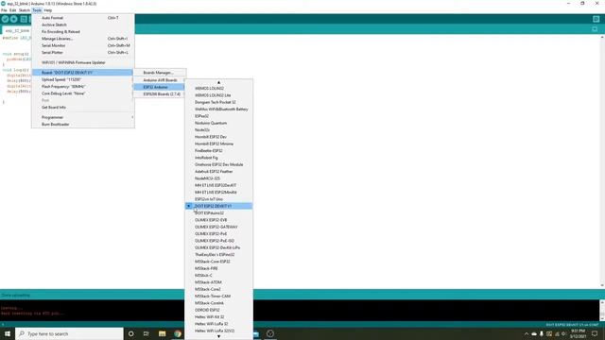Expand the Board DOIT ESP32 DEVKIT V1 submenu

[83, 73]
